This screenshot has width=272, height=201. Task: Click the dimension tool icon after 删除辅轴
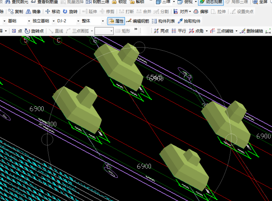coord(268,31)
